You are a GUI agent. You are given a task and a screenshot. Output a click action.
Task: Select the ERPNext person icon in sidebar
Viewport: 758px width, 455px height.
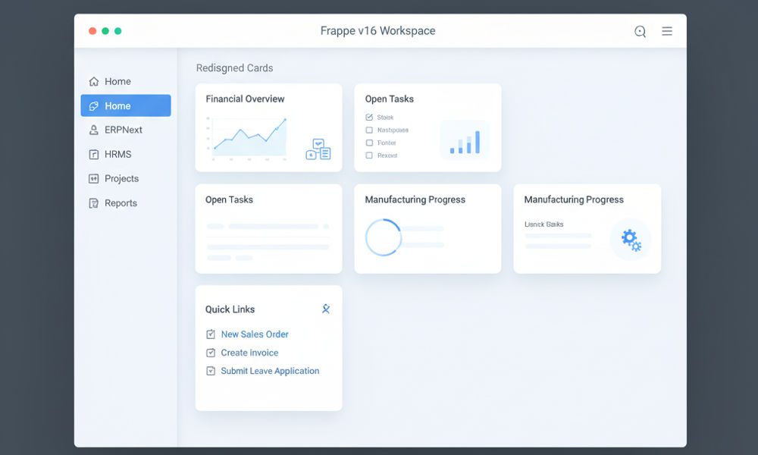pyautogui.click(x=96, y=130)
